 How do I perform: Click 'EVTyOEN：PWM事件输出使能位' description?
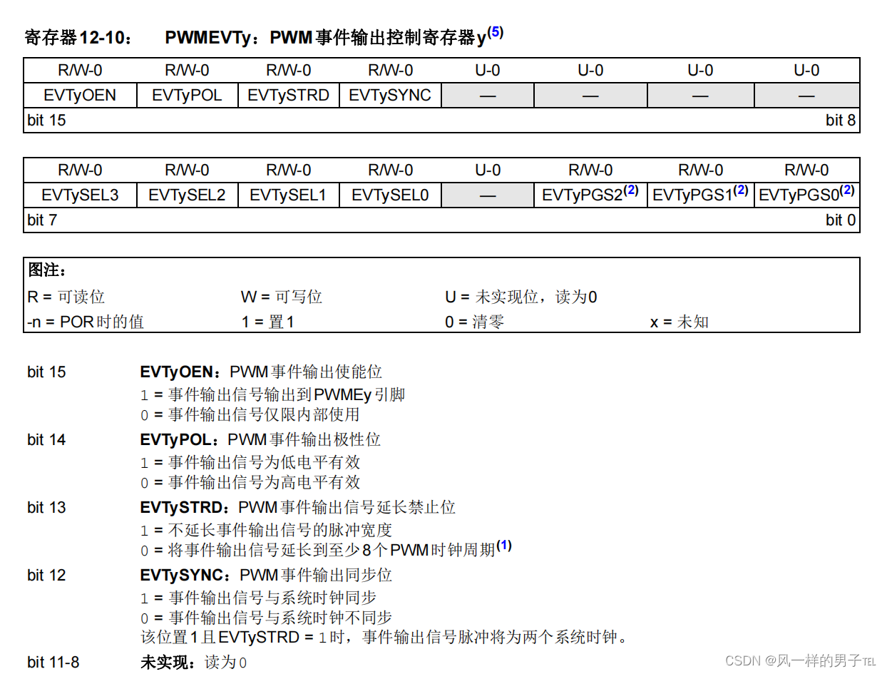pos(261,372)
